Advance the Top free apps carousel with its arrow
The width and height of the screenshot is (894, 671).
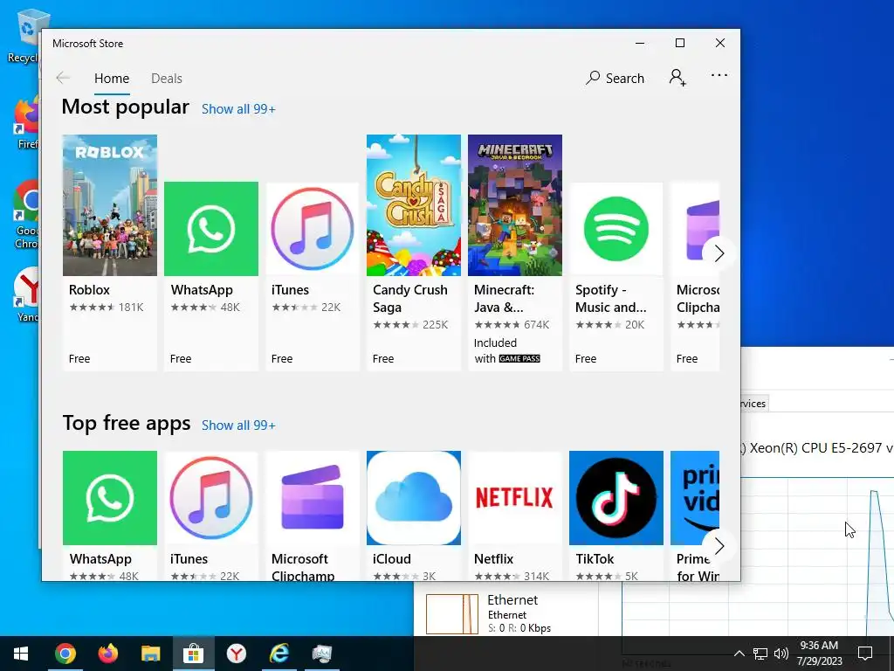coord(719,546)
